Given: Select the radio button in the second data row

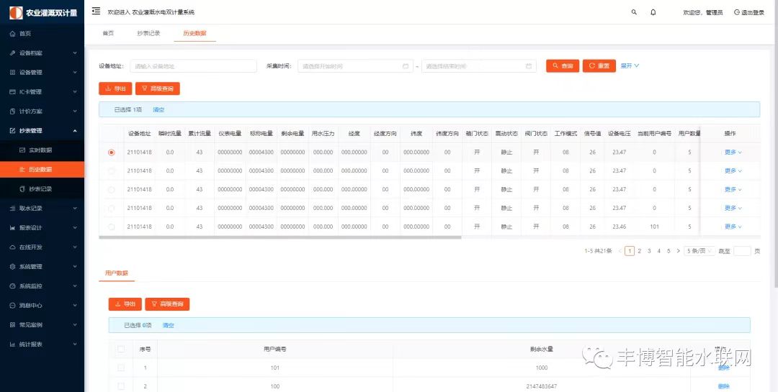Looking at the screenshot, I should coord(111,171).
